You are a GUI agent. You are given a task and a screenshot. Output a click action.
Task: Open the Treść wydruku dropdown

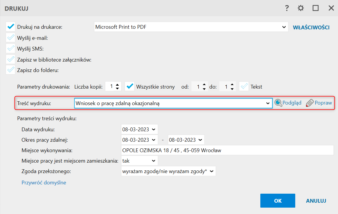point(268,103)
